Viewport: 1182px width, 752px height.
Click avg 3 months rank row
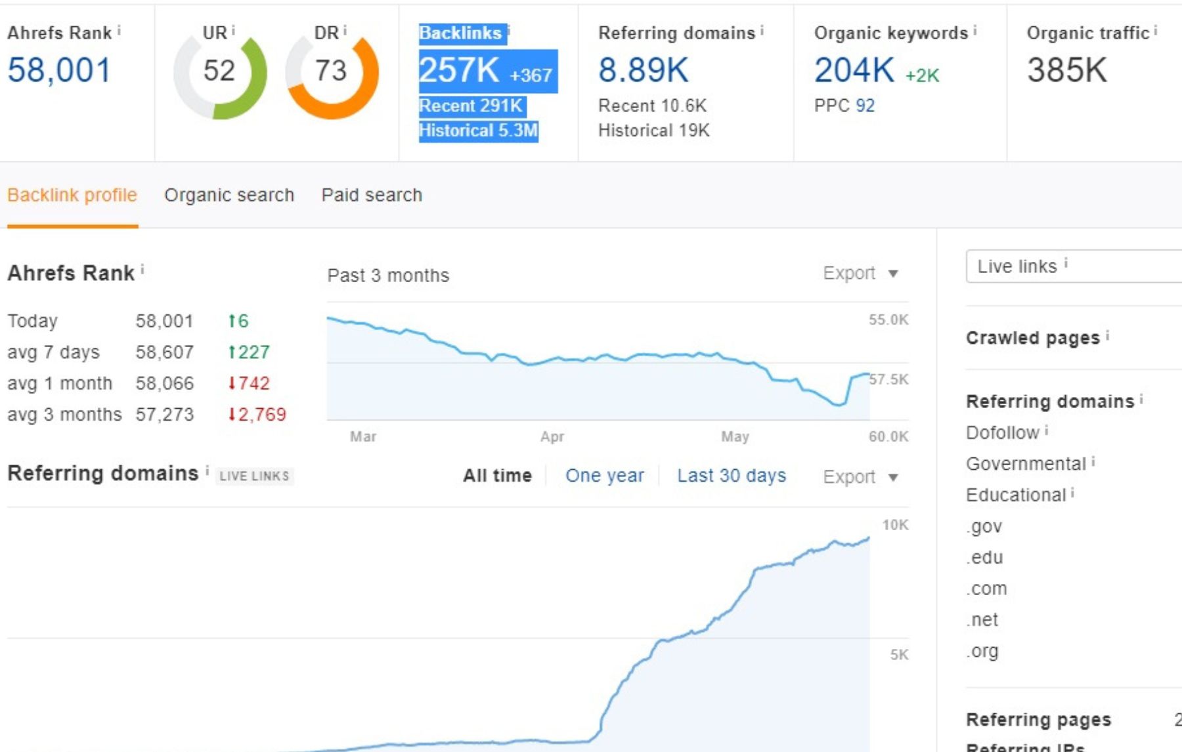pos(147,415)
